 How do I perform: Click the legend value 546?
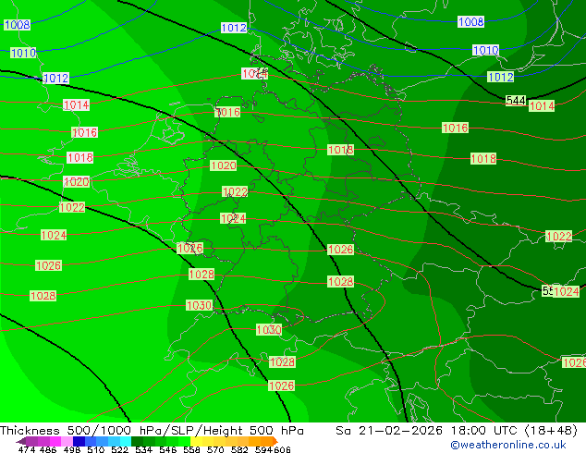(x=167, y=449)
